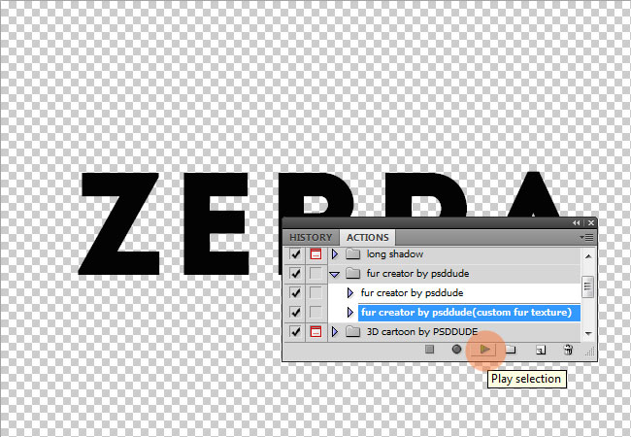Switch to the HISTORY tab
Image resolution: width=631 pixels, height=437 pixels.
tap(311, 237)
